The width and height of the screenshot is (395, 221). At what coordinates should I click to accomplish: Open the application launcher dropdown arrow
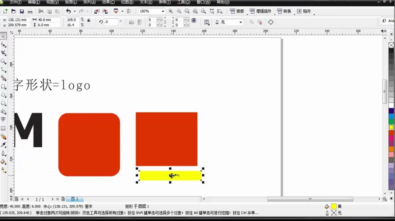click(x=122, y=11)
